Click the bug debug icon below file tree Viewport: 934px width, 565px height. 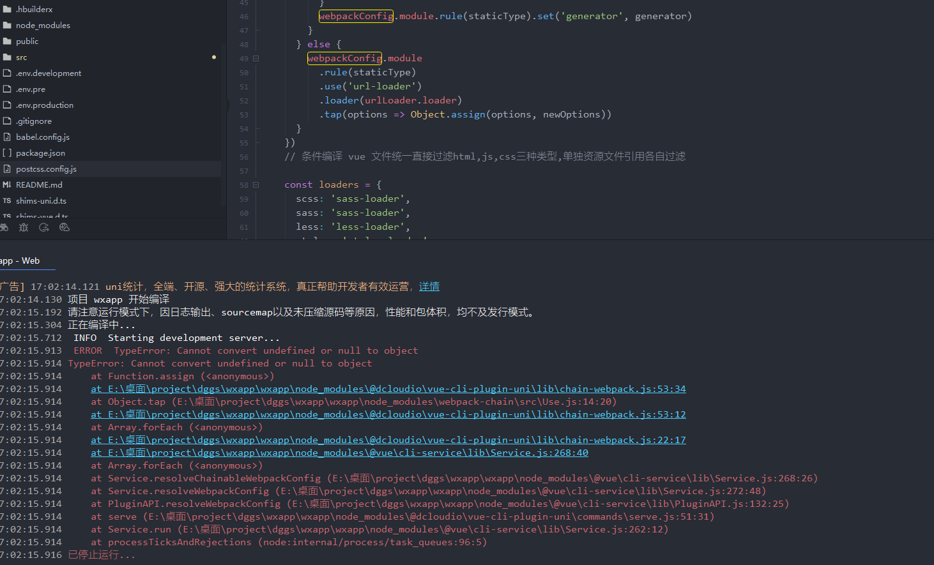click(24, 227)
